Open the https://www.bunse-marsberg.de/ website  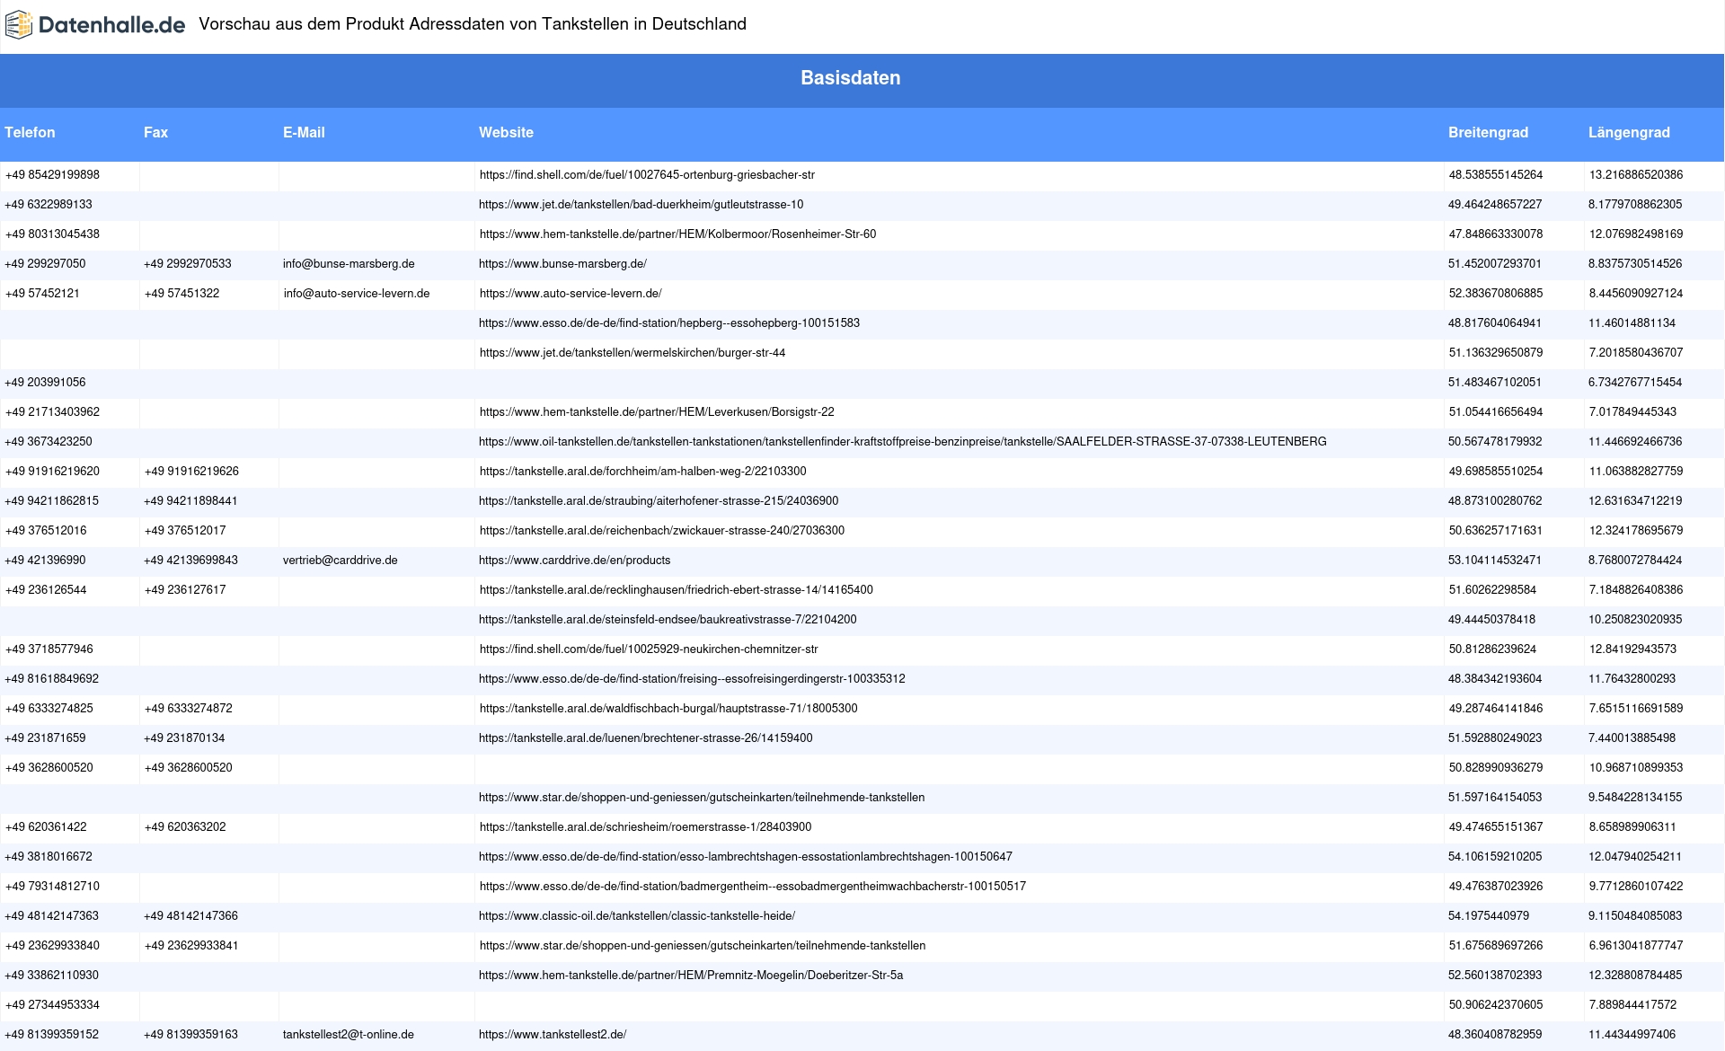pos(562,264)
